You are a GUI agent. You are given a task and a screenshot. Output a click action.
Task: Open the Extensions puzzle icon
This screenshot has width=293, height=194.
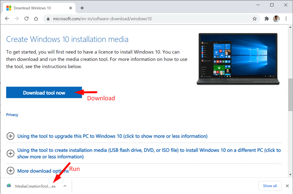[x=267, y=19]
